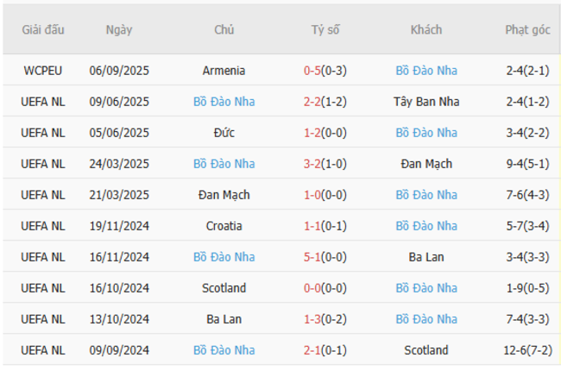Image resolution: width=561 pixels, height=370 pixels.
Task: Click the Phạt góc column header
Action: click(x=527, y=30)
